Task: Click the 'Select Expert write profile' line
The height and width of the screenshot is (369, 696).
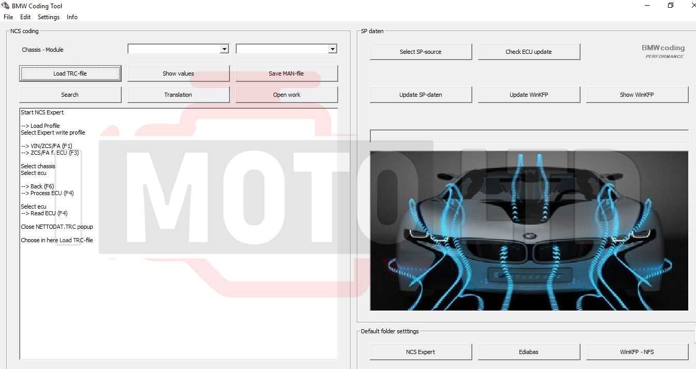Action: (53, 132)
